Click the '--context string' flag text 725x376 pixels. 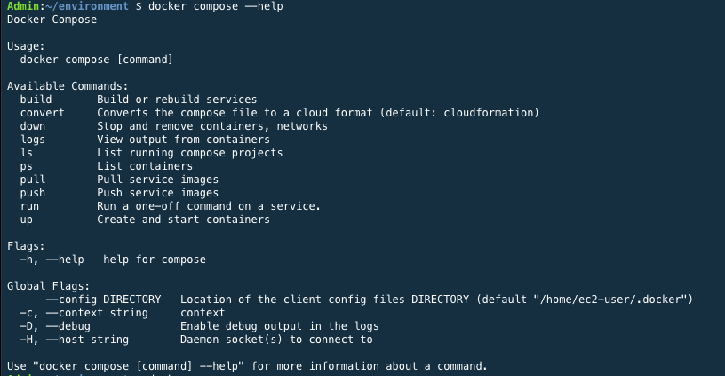[97, 313]
